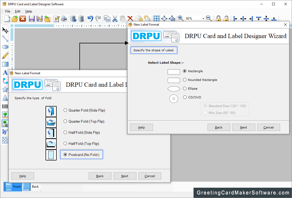The width and height of the screenshot is (292, 198).
Task: Click the open padlock Unlock icon
Action: click(x=226, y=19)
